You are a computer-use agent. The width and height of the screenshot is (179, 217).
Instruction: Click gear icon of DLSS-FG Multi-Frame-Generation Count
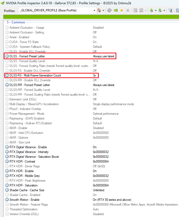tap(7, 75)
